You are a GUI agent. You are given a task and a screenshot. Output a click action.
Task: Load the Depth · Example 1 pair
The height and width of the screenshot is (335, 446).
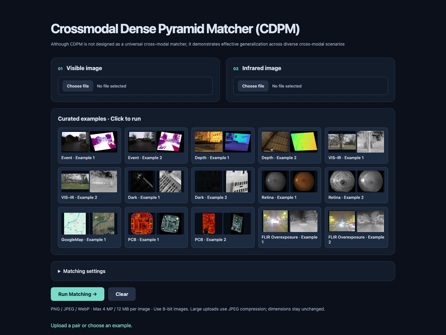(223, 145)
